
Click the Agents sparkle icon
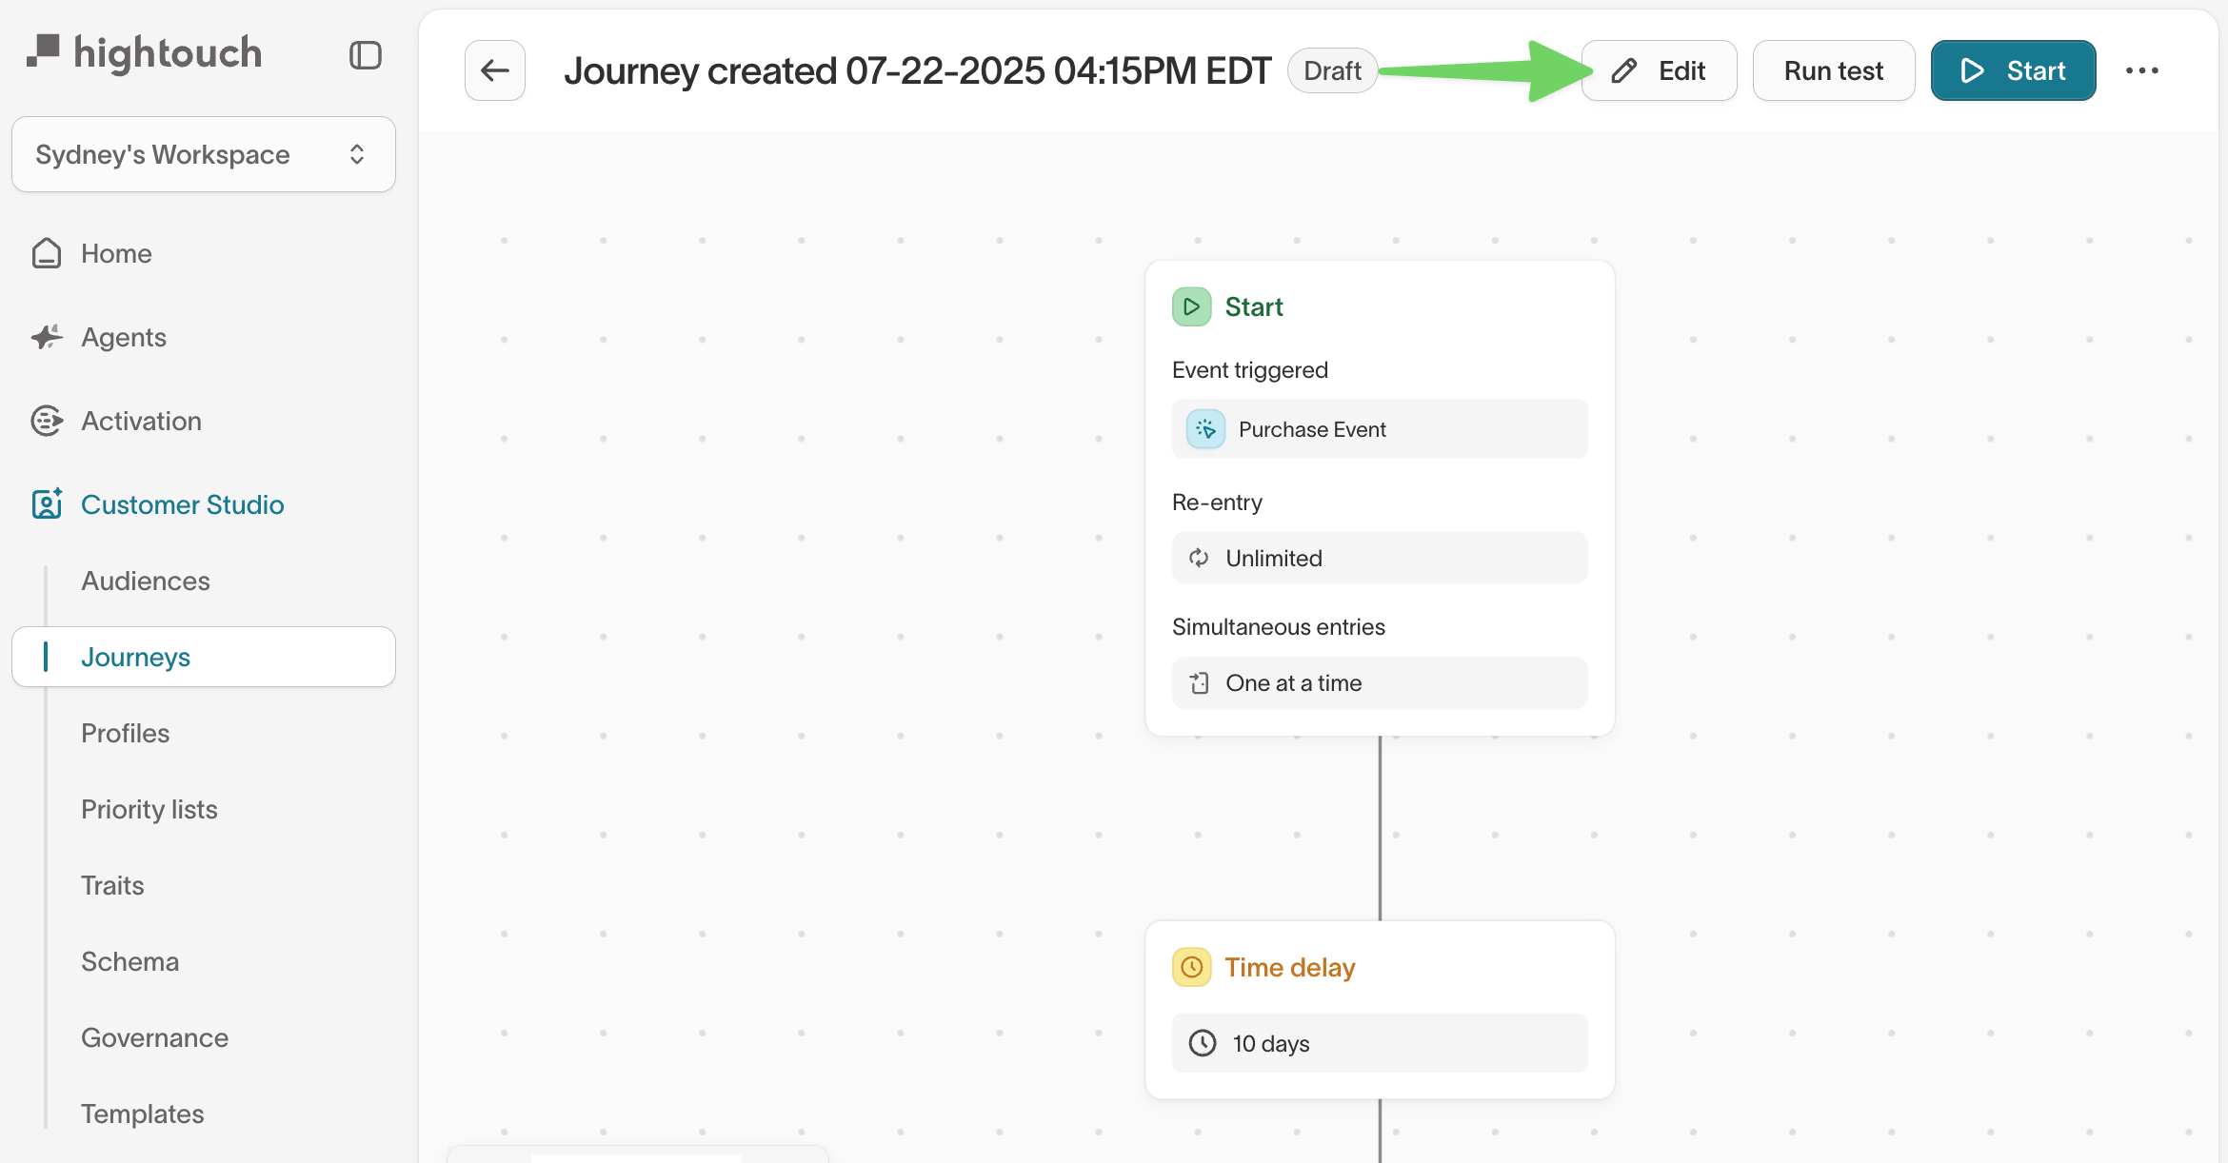46,337
